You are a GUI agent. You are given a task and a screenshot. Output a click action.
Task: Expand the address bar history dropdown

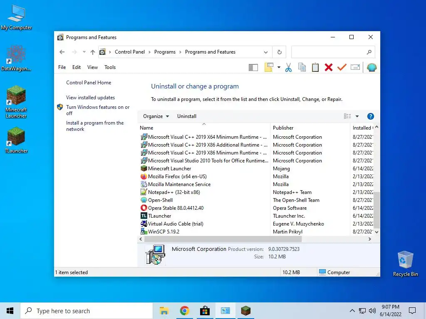coord(266,52)
